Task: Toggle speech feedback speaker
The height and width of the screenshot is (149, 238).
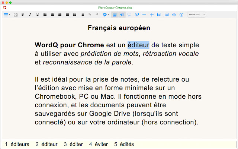Action: [122, 15]
